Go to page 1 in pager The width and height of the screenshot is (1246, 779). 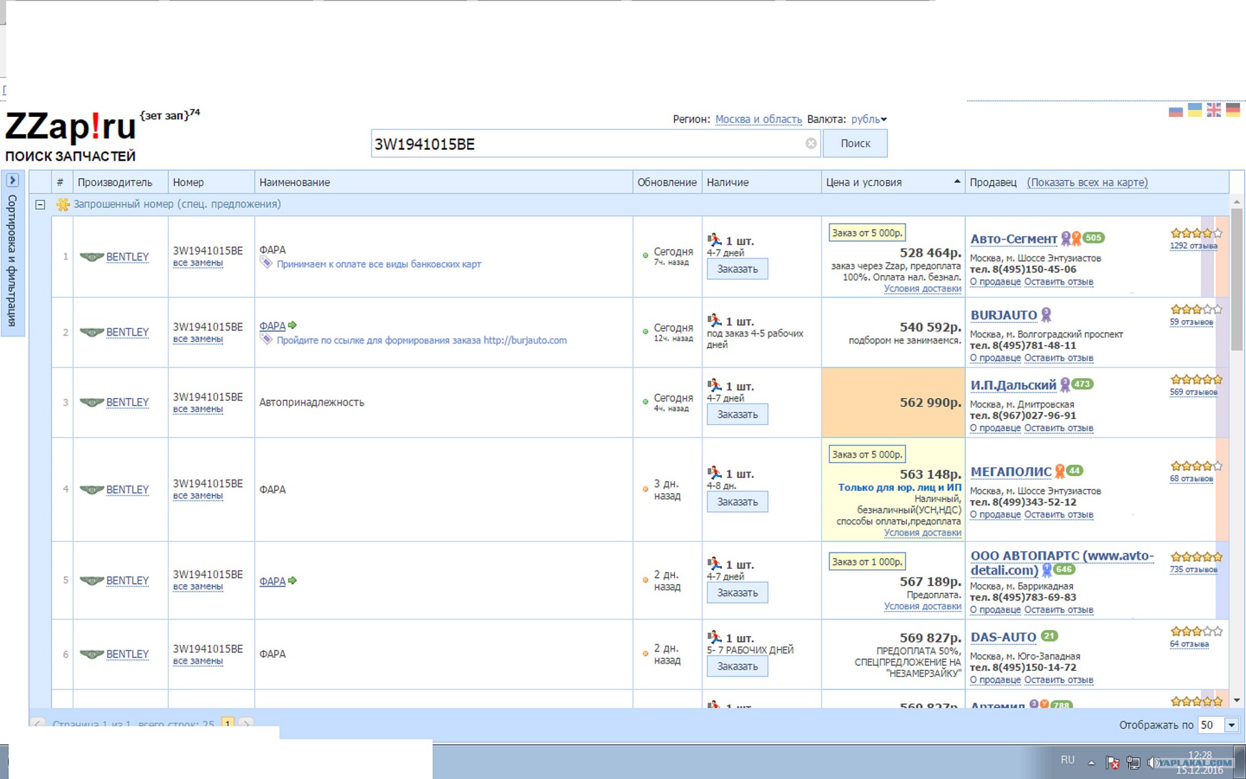(228, 723)
